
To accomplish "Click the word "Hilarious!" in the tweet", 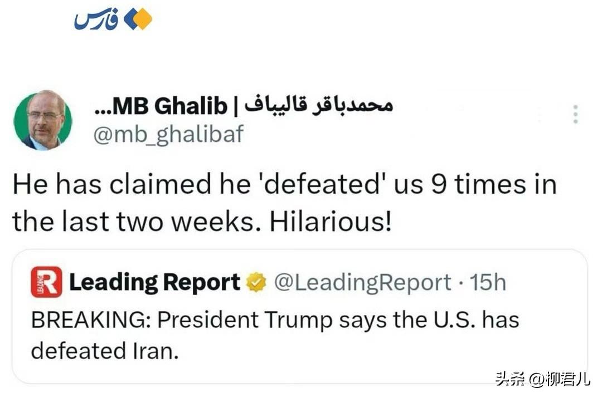I will coord(331,222).
